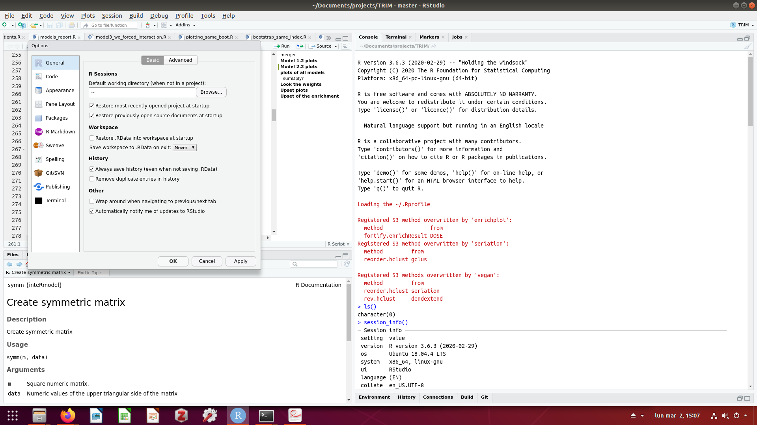The image size is (757, 425).
Task: Click the default working directory input field
Action: pyautogui.click(x=141, y=92)
